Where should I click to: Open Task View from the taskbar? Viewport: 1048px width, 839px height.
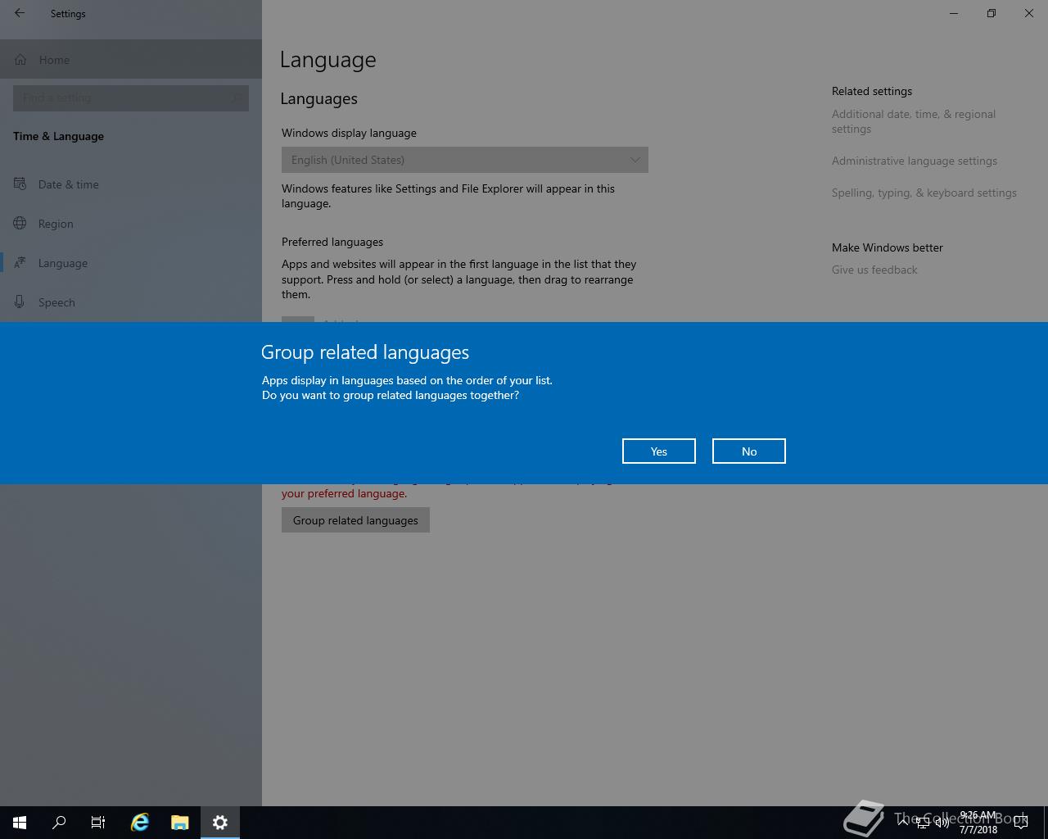[98, 823]
